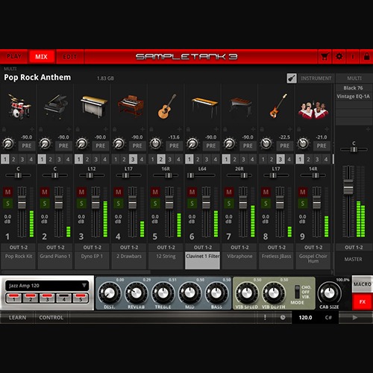Select the INSTRUMENT tab
The width and height of the screenshot is (373, 373).
click(316, 78)
